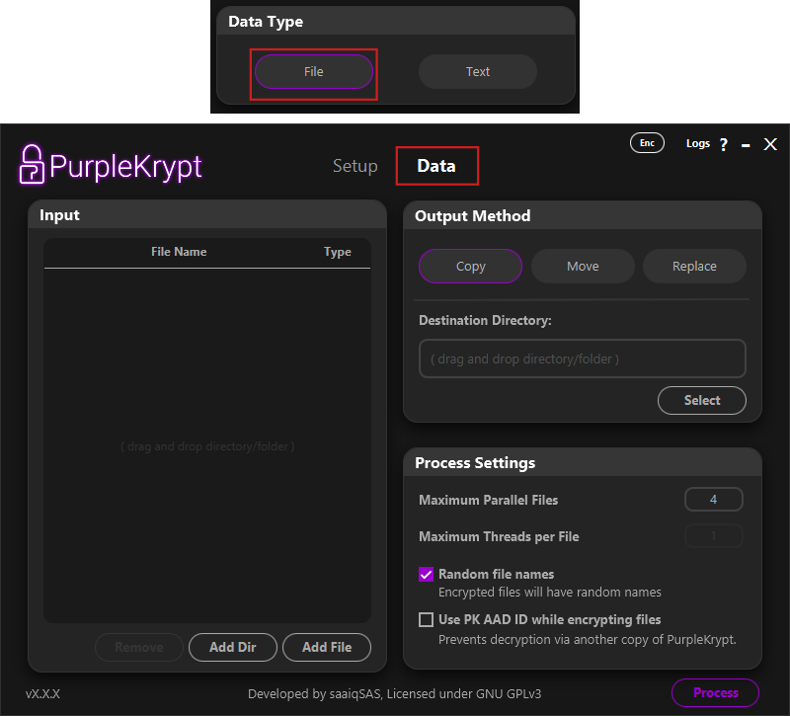Enable Use PK AAD ID checkbox
The height and width of the screenshot is (716, 790).
pos(427,620)
